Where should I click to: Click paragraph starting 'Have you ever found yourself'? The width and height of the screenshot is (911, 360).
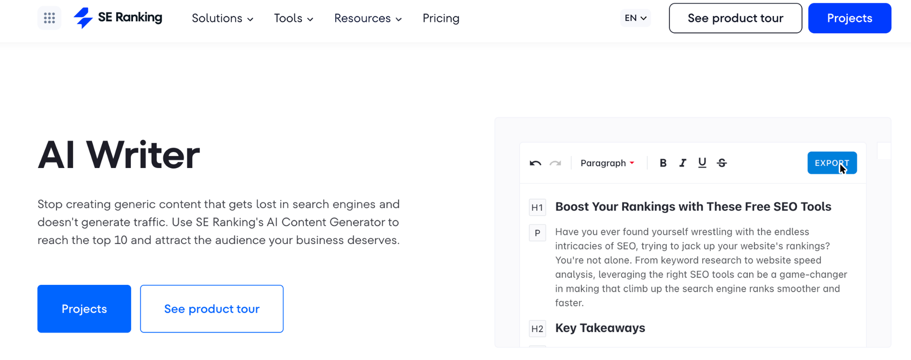(701, 267)
